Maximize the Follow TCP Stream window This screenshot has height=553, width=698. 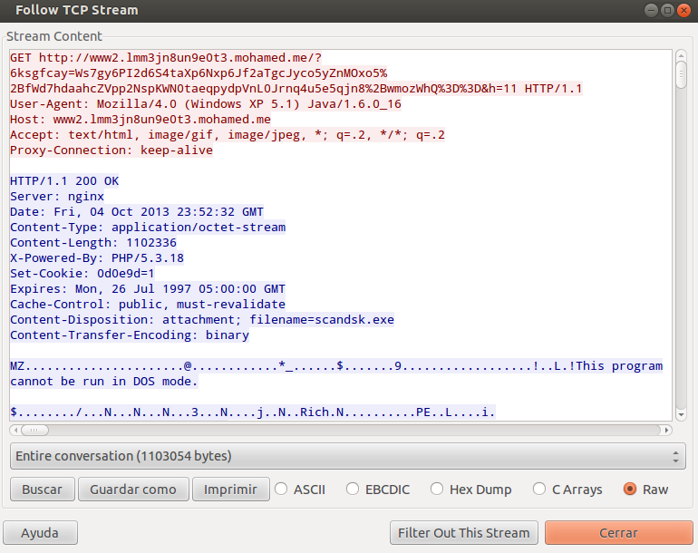[x=667, y=10]
